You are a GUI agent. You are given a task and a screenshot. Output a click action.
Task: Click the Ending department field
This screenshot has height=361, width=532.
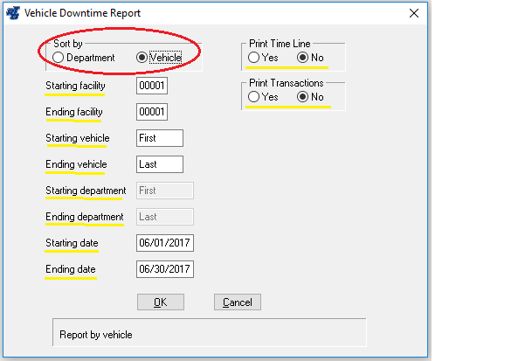[165, 217]
